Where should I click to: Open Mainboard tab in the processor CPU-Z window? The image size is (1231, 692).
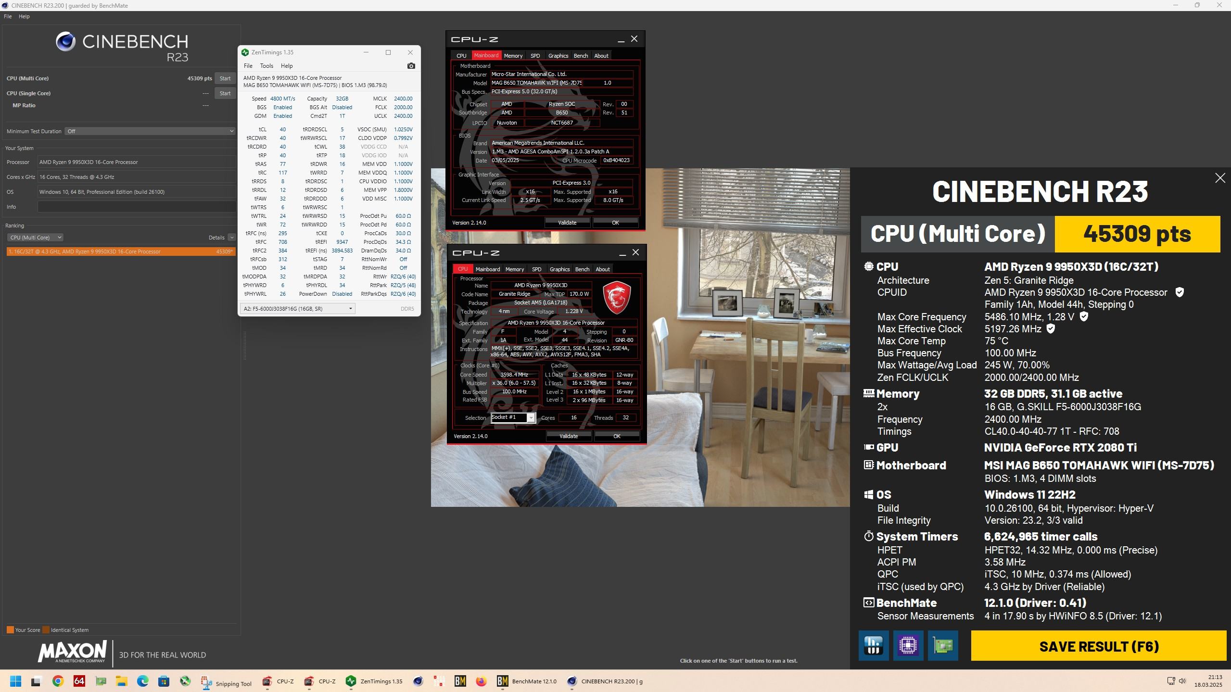[488, 269]
